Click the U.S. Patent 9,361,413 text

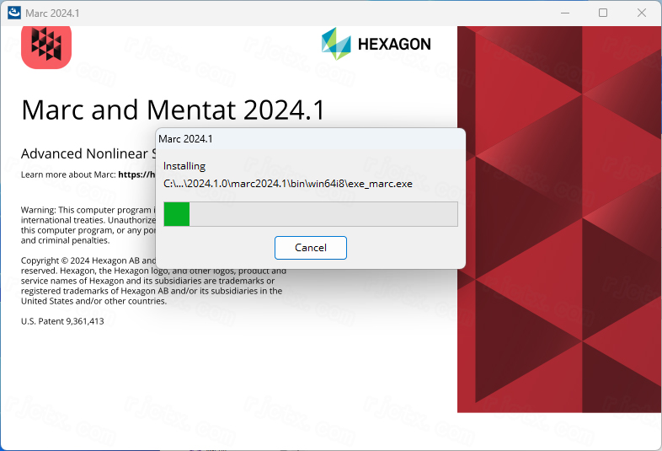62,321
